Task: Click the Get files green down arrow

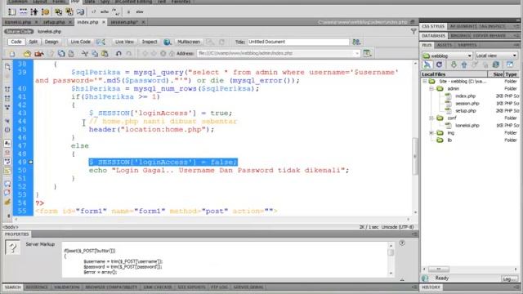Action: (x=454, y=65)
